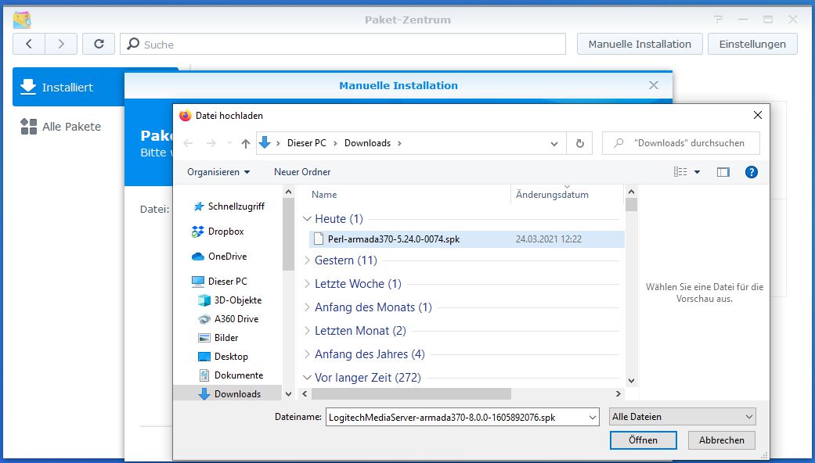This screenshot has width=815, height=463.
Task: Select Downloads folder in sidebar
Action: (x=229, y=394)
